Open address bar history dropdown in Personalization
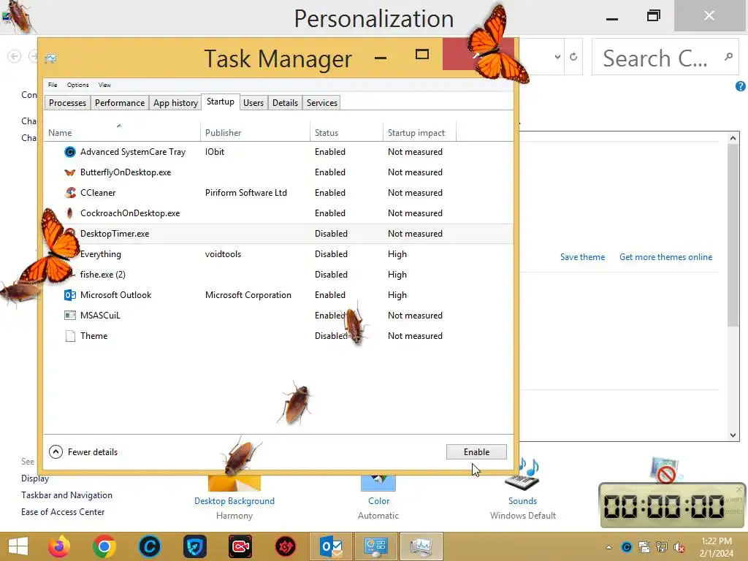Screen dimensions: 748x561 [557, 57]
